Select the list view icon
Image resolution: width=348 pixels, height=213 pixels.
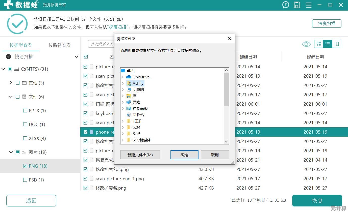click(x=328, y=44)
